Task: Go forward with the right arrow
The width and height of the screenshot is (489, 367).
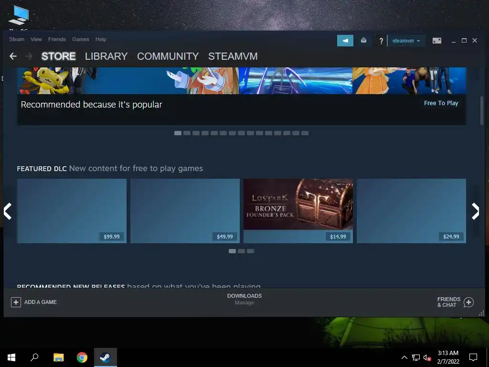Action: tap(29, 56)
